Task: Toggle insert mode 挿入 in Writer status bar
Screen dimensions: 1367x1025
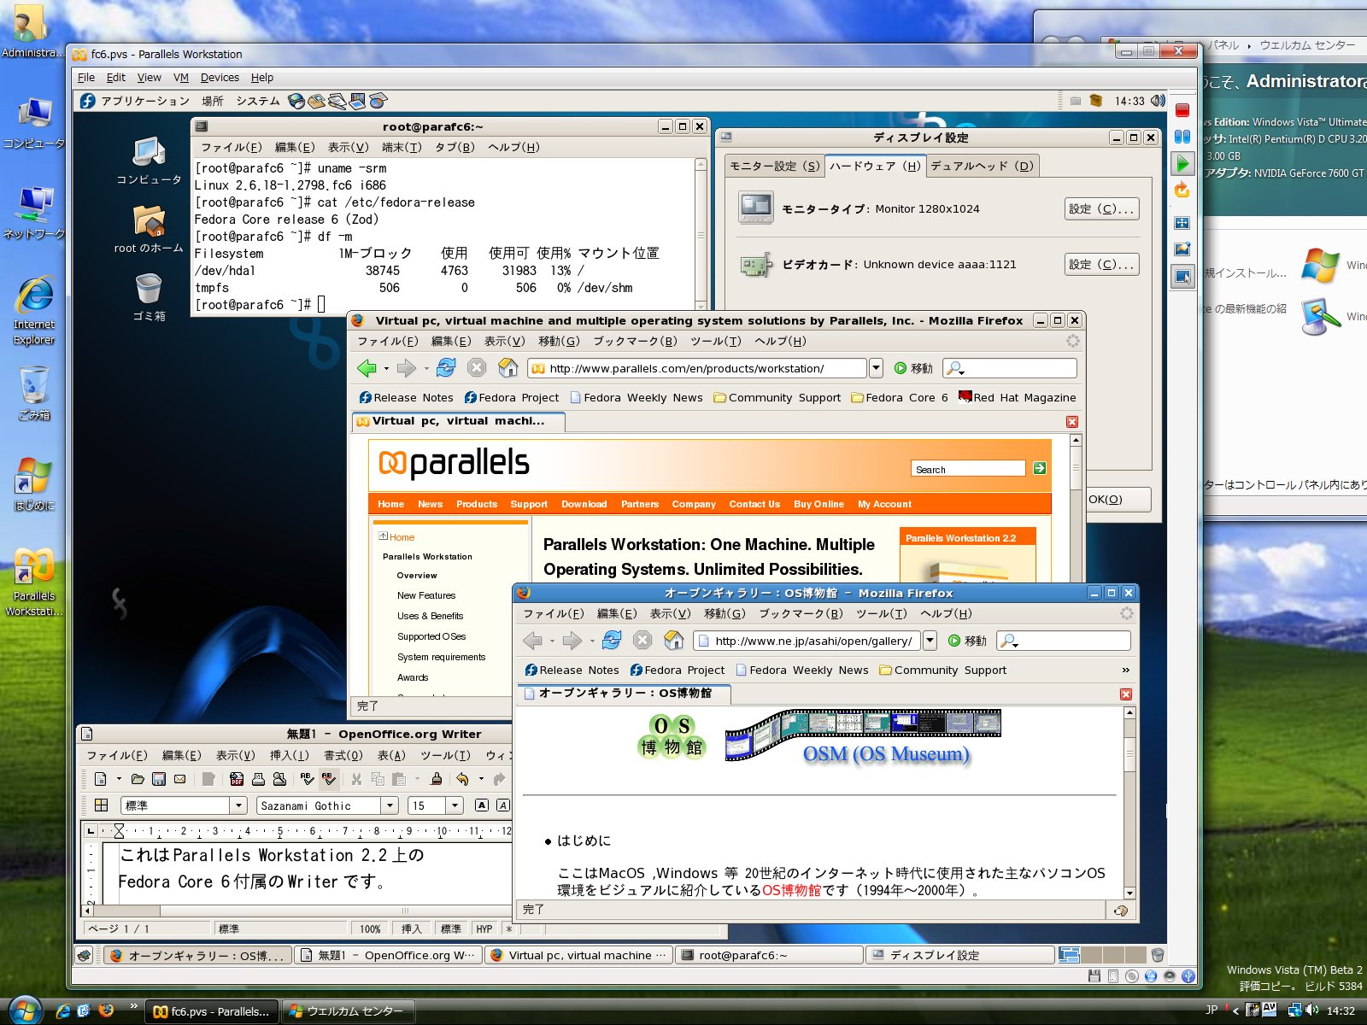Action: pos(412,928)
